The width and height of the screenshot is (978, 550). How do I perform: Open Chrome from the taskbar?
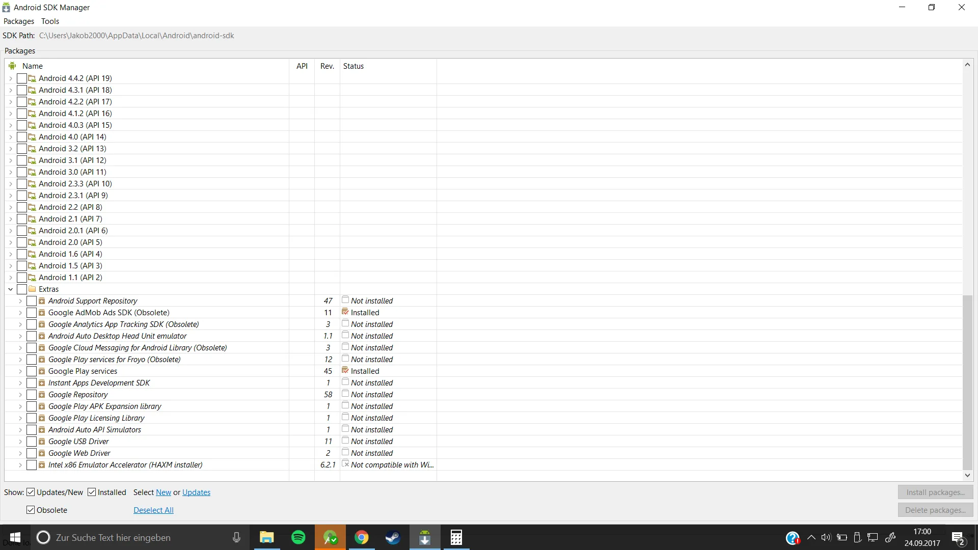pyautogui.click(x=362, y=537)
